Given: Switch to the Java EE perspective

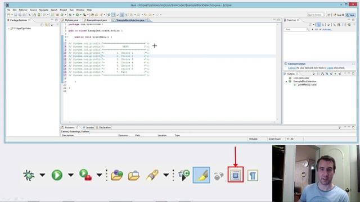Looking at the screenshot, I should click(339, 15).
